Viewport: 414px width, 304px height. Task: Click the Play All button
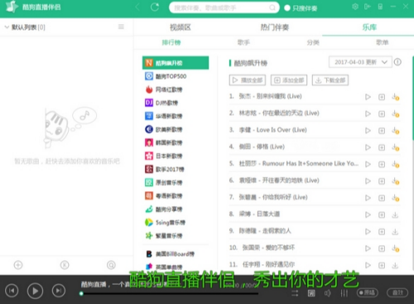(248, 80)
